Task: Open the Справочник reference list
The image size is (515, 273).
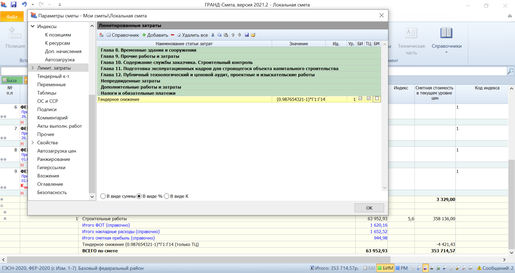Action: (123, 35)
